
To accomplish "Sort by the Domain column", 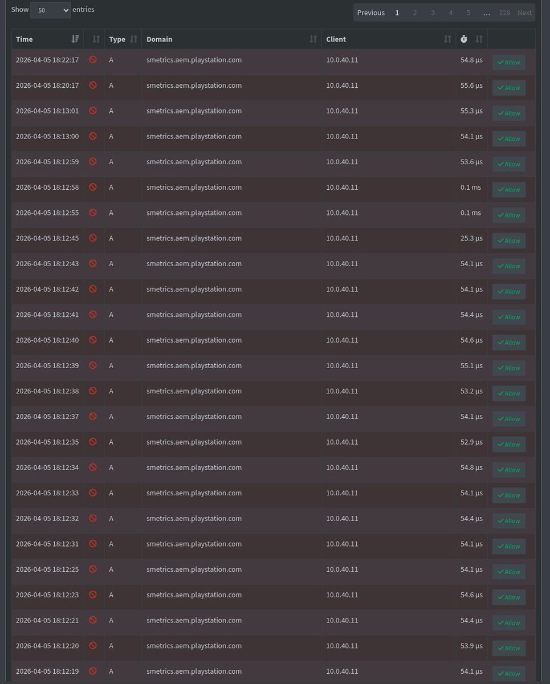I will pos(231,39).
